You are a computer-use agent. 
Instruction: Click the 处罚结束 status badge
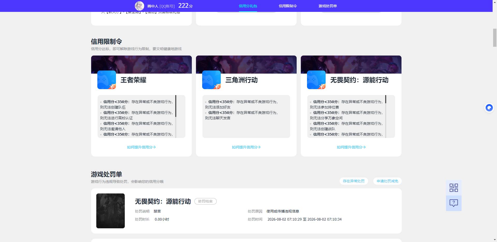tap(205, 201)
